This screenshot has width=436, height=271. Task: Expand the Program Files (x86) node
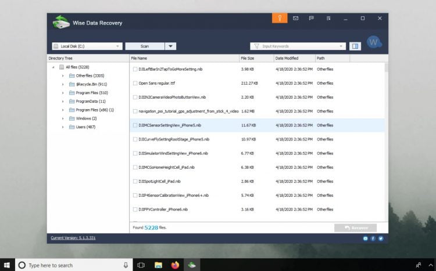click(63, 110)
